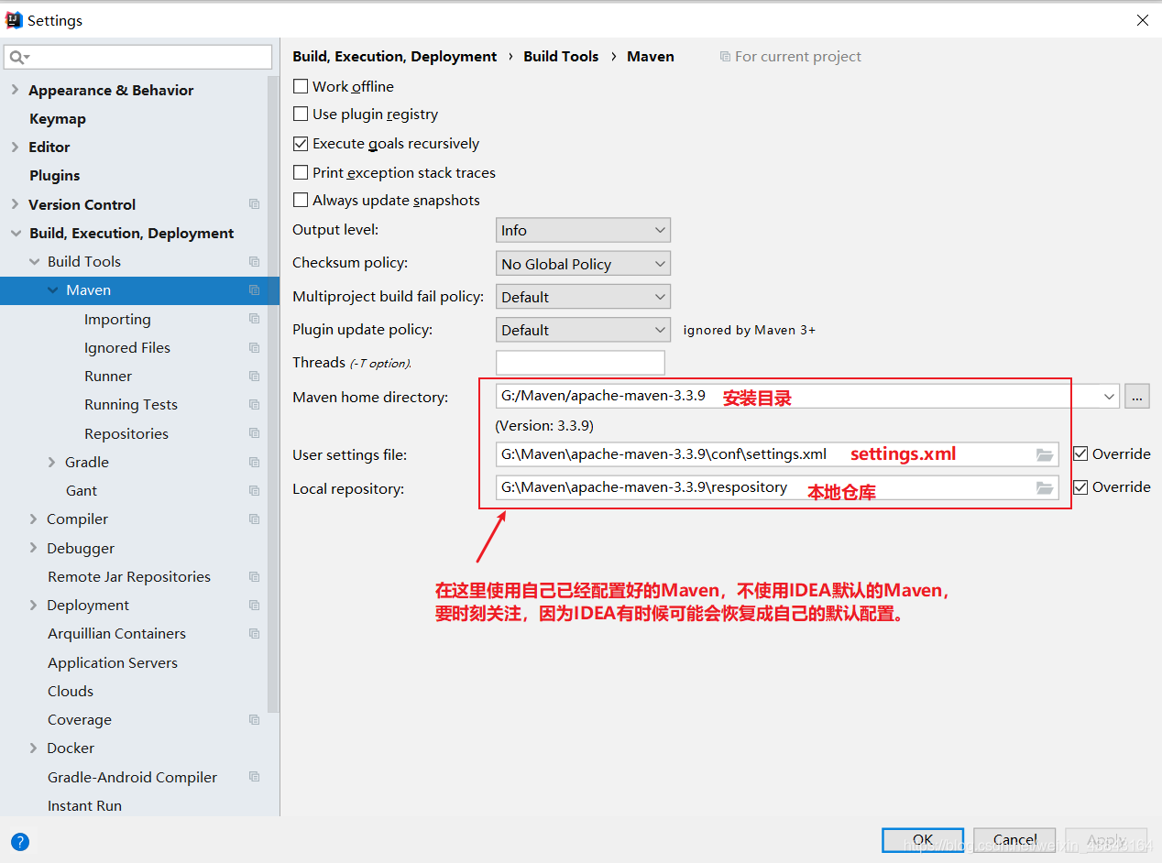Image resolution: width=1162 pixels, height=863 pixels.
Task: Click the project-level icon beside Runner
Action: (254, 376)
